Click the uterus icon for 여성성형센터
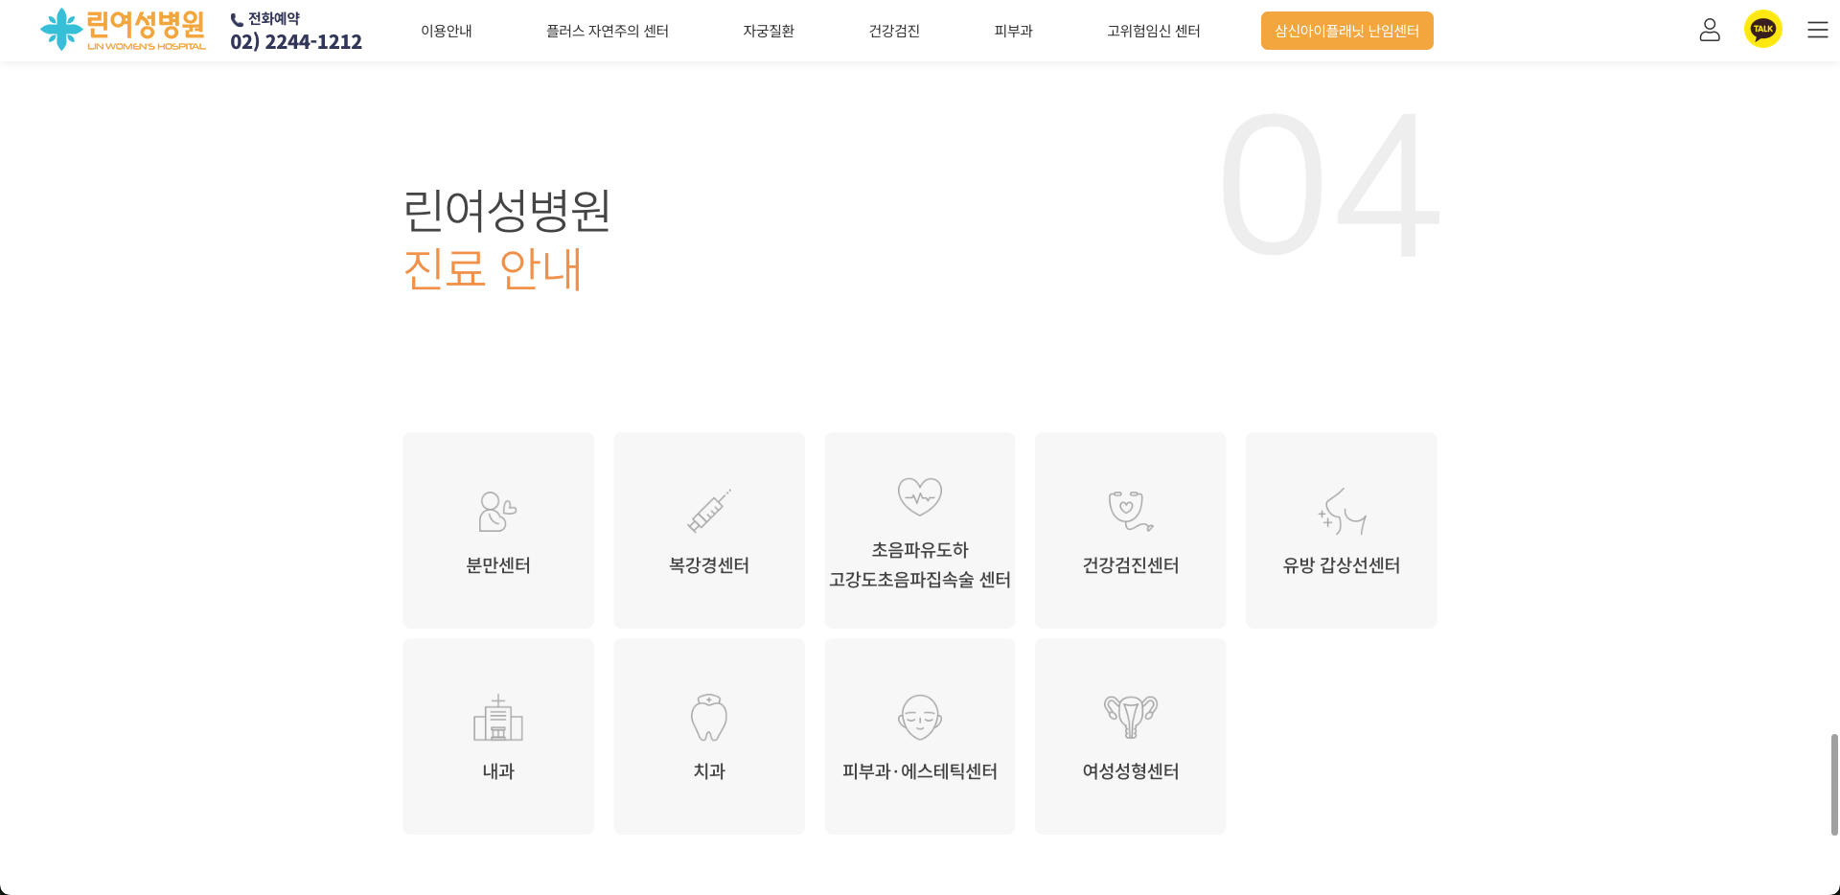Image resolution: width=1840 pixels, height=895 pixels. coord(1131,717)
